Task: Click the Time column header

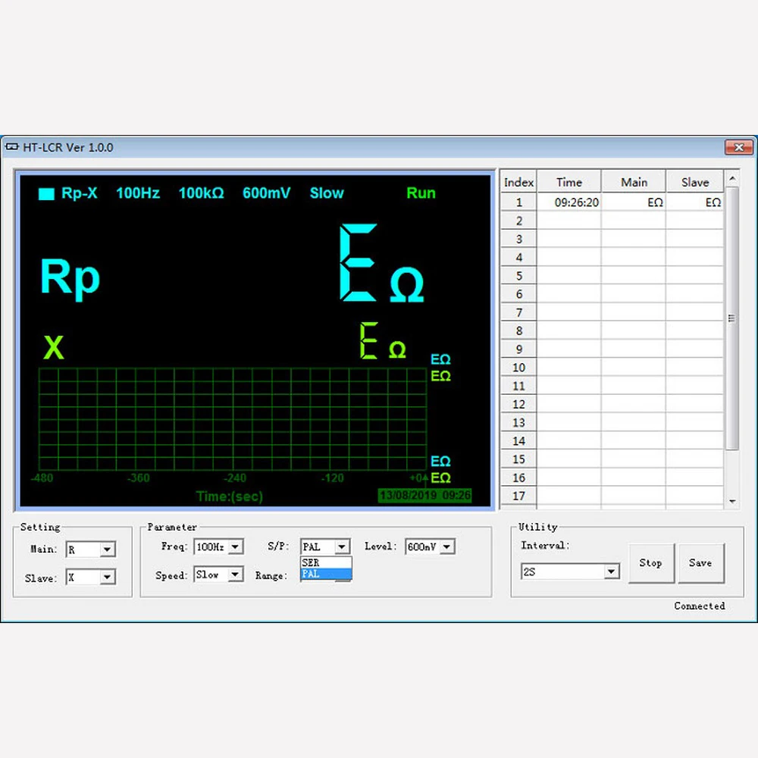Action: coord(569,182)
